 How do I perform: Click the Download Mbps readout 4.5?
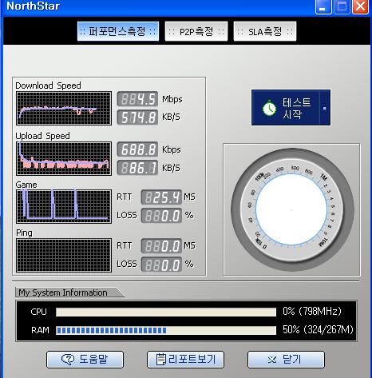pyautogui.click(x=137, y=99)
